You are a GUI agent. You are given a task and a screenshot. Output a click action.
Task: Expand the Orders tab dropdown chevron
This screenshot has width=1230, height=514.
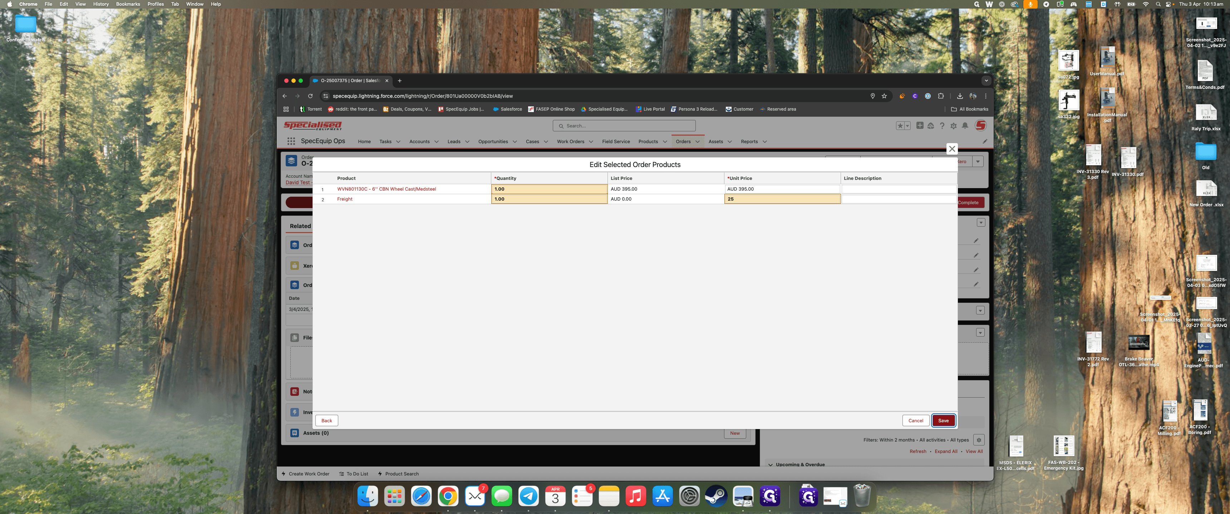coord(698,142)
